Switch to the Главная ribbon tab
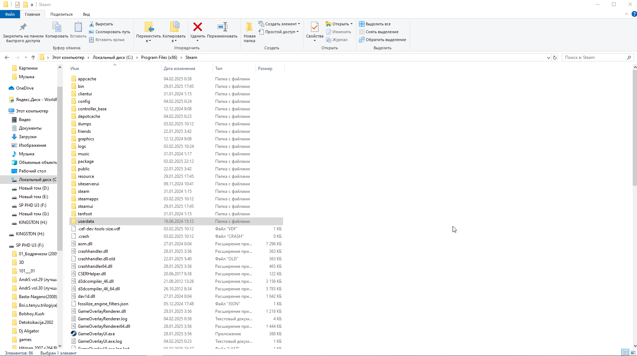Viewport: 637px width, 356px height. 33,14
